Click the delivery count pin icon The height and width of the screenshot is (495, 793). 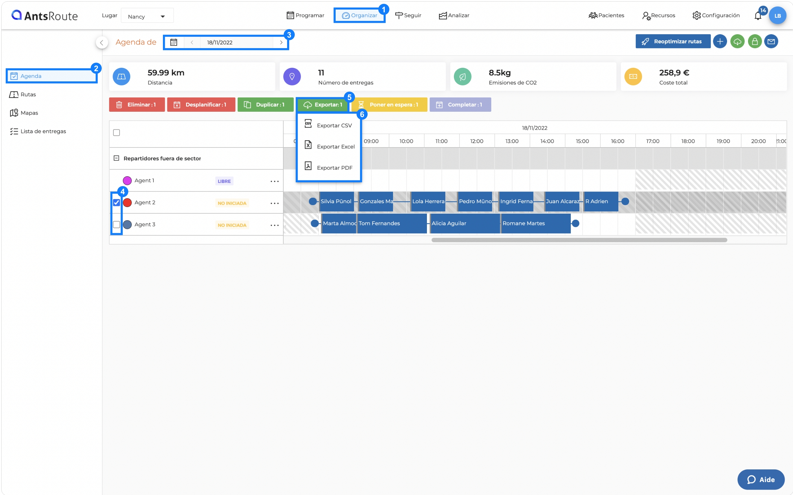pyautogui.click(x=292, y=76)
